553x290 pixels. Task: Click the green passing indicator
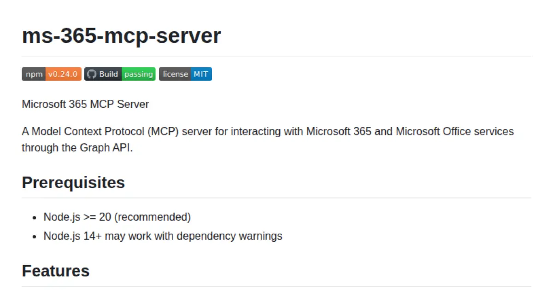[139, 74]
